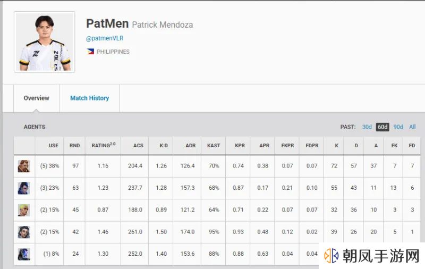
Task: Click the blonde-haired agent icon in third row
Action: click(24, 210)
